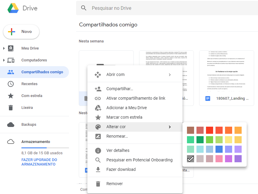Click the Google Drive logo
Image resolution: width=258 pixels, height=194 pixels.
pos(13,8)
